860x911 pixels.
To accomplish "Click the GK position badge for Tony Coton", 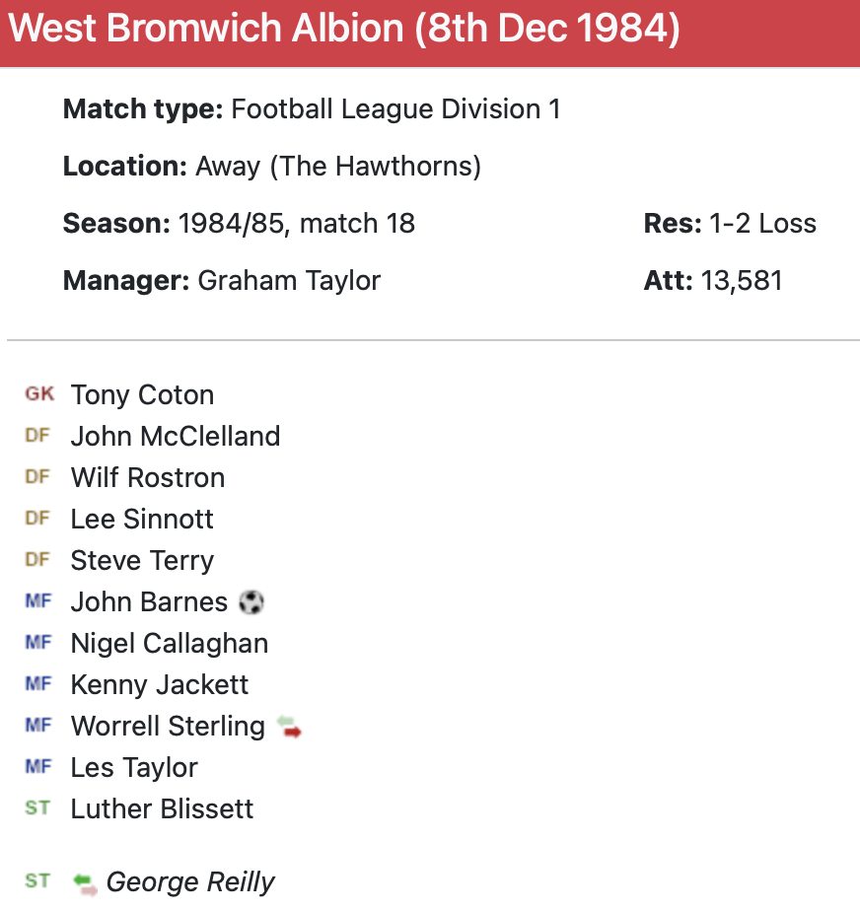I will [x=39, y=394].
